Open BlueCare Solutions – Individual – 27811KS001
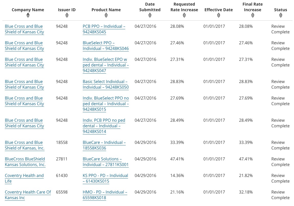The image size is (294, 206). tap(106, 162)
